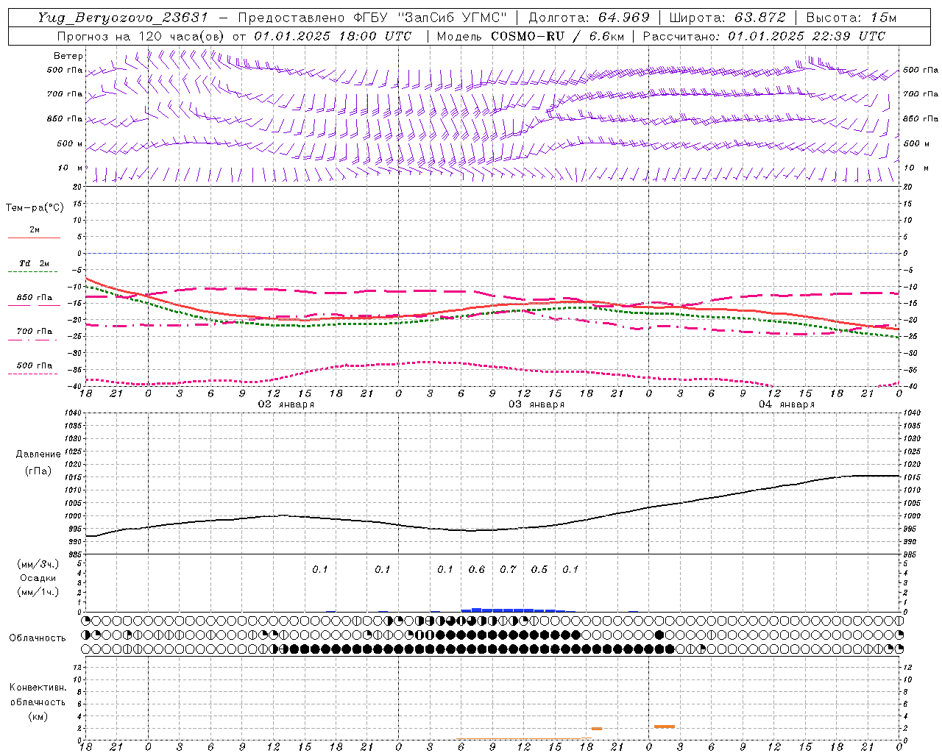Viewport: 942px width, 753px height.
Task: Click the Осадки precipitation label
Action: (x=38, y=578)
